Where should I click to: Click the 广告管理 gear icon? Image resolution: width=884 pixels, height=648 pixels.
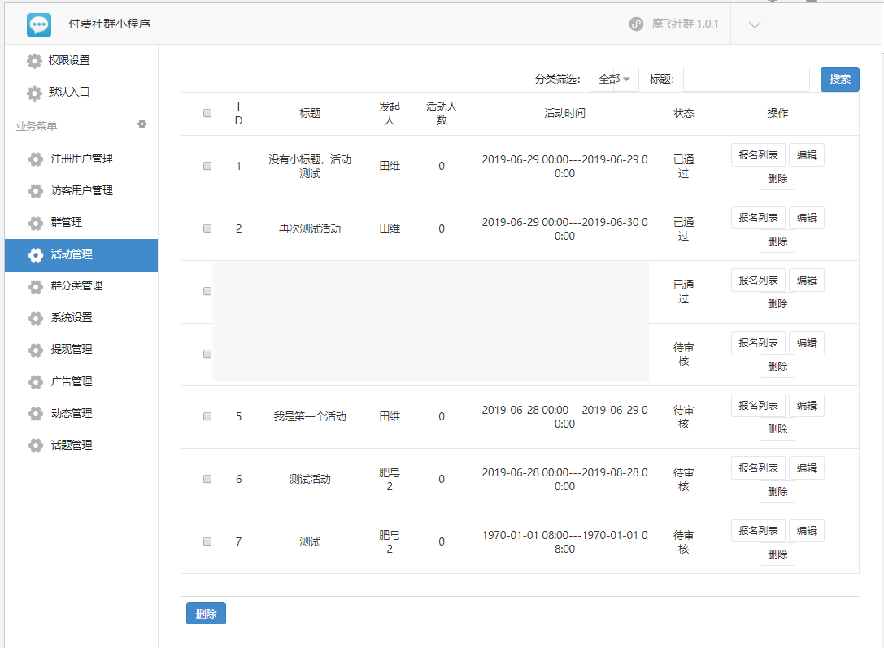point(36,381)
